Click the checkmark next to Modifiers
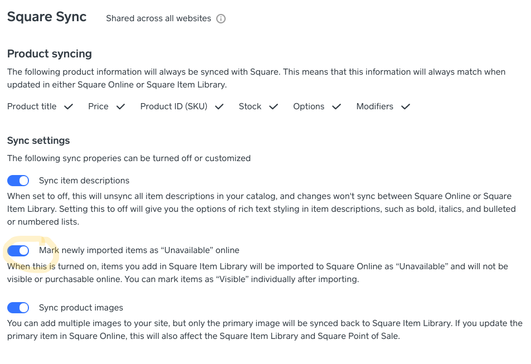 point(406,106)
